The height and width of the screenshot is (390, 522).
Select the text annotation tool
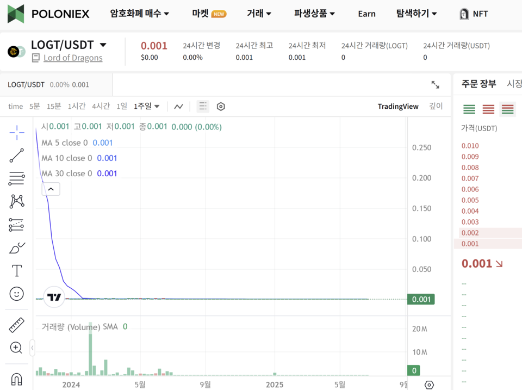tap(17, 271)
